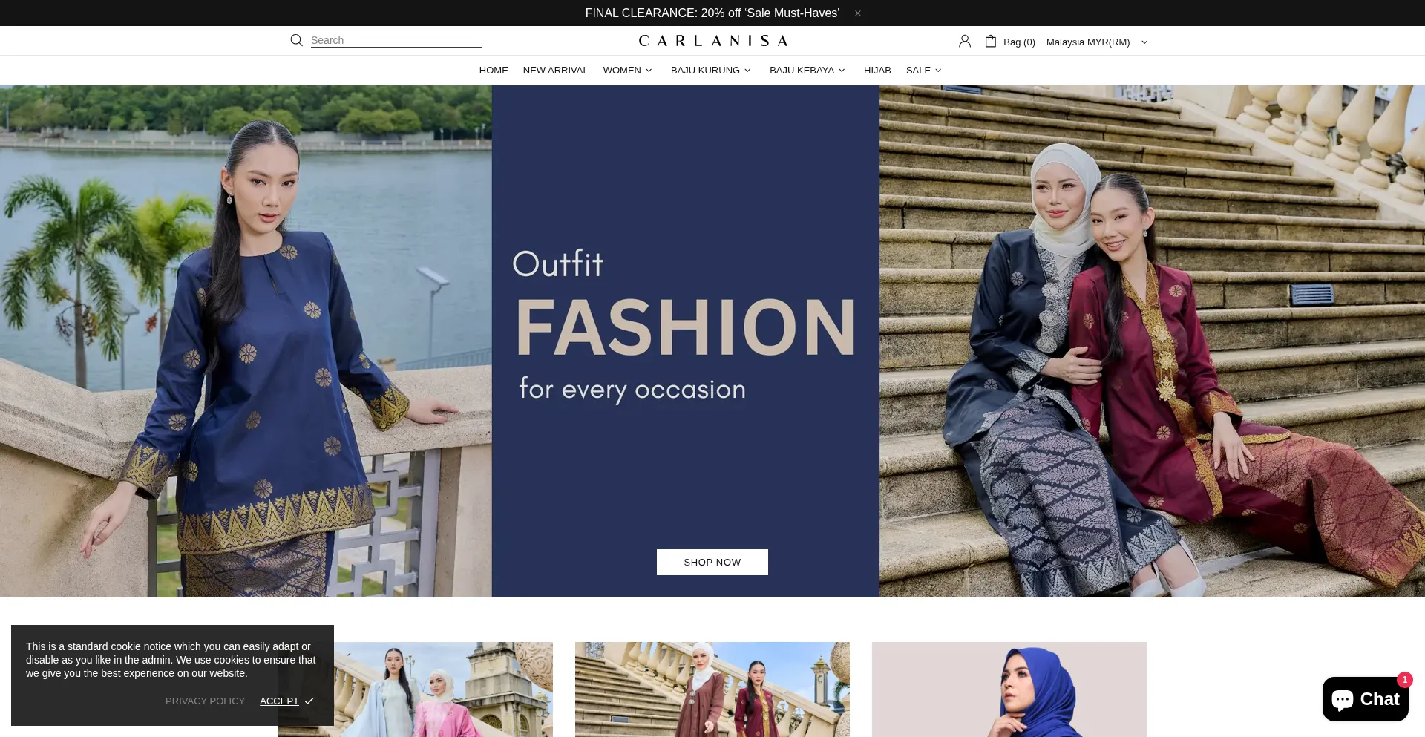
Task: Open the user account icon
Action: point(964,42)
